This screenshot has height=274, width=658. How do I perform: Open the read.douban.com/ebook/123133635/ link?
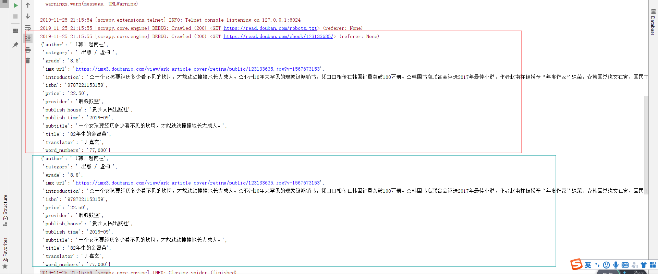pyautogui.click(x=278, y=36)
